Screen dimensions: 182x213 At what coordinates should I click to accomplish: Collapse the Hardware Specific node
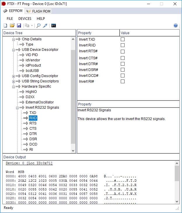pyautogui.click(x=13, y=87)
